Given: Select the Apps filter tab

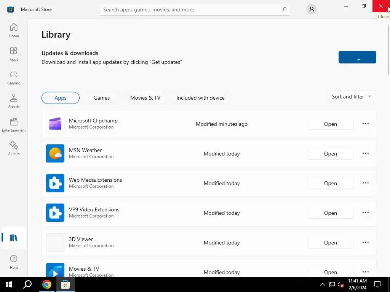Looking at the screenshot, I should tap(61, 98).
